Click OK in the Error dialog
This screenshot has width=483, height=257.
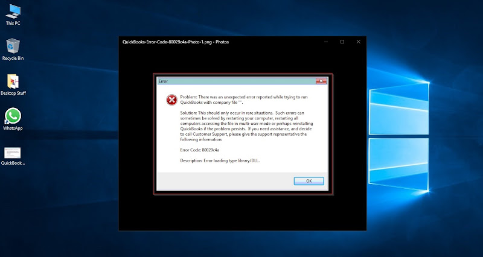coord(309,181)
